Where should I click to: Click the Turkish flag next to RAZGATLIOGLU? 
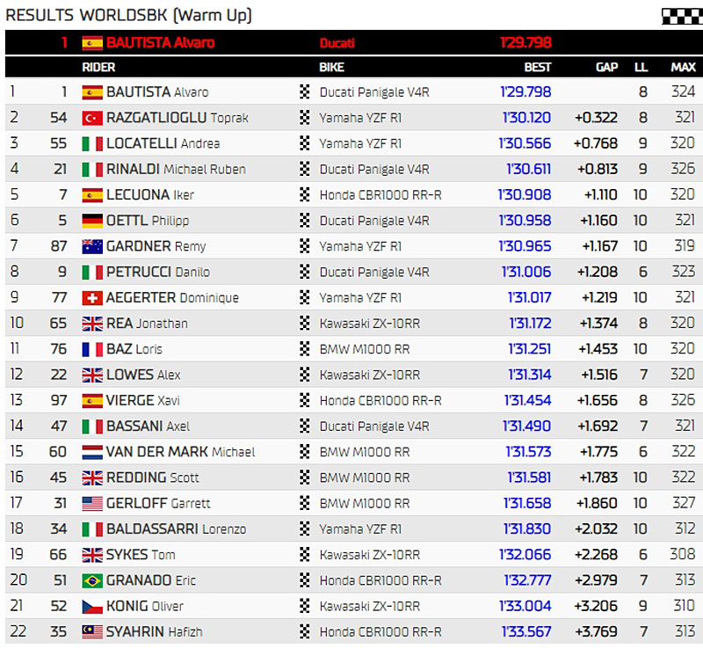point(92,118)
